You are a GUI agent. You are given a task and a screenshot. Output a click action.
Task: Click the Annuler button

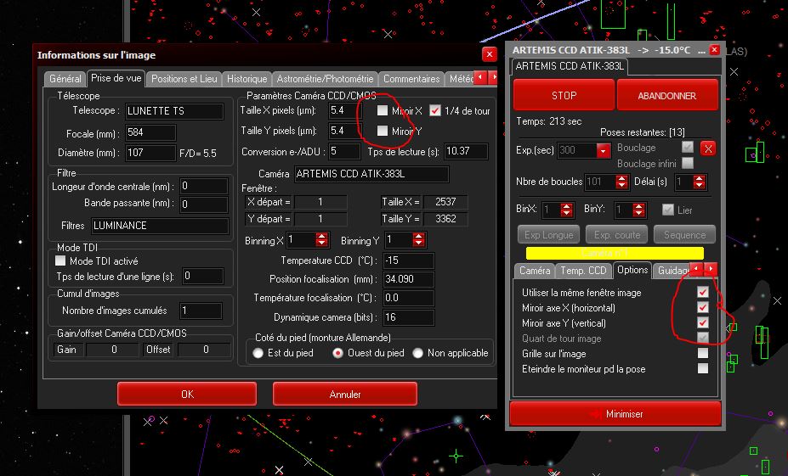click(345, 394)
